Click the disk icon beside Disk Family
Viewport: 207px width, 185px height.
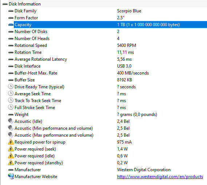(11, 11)
